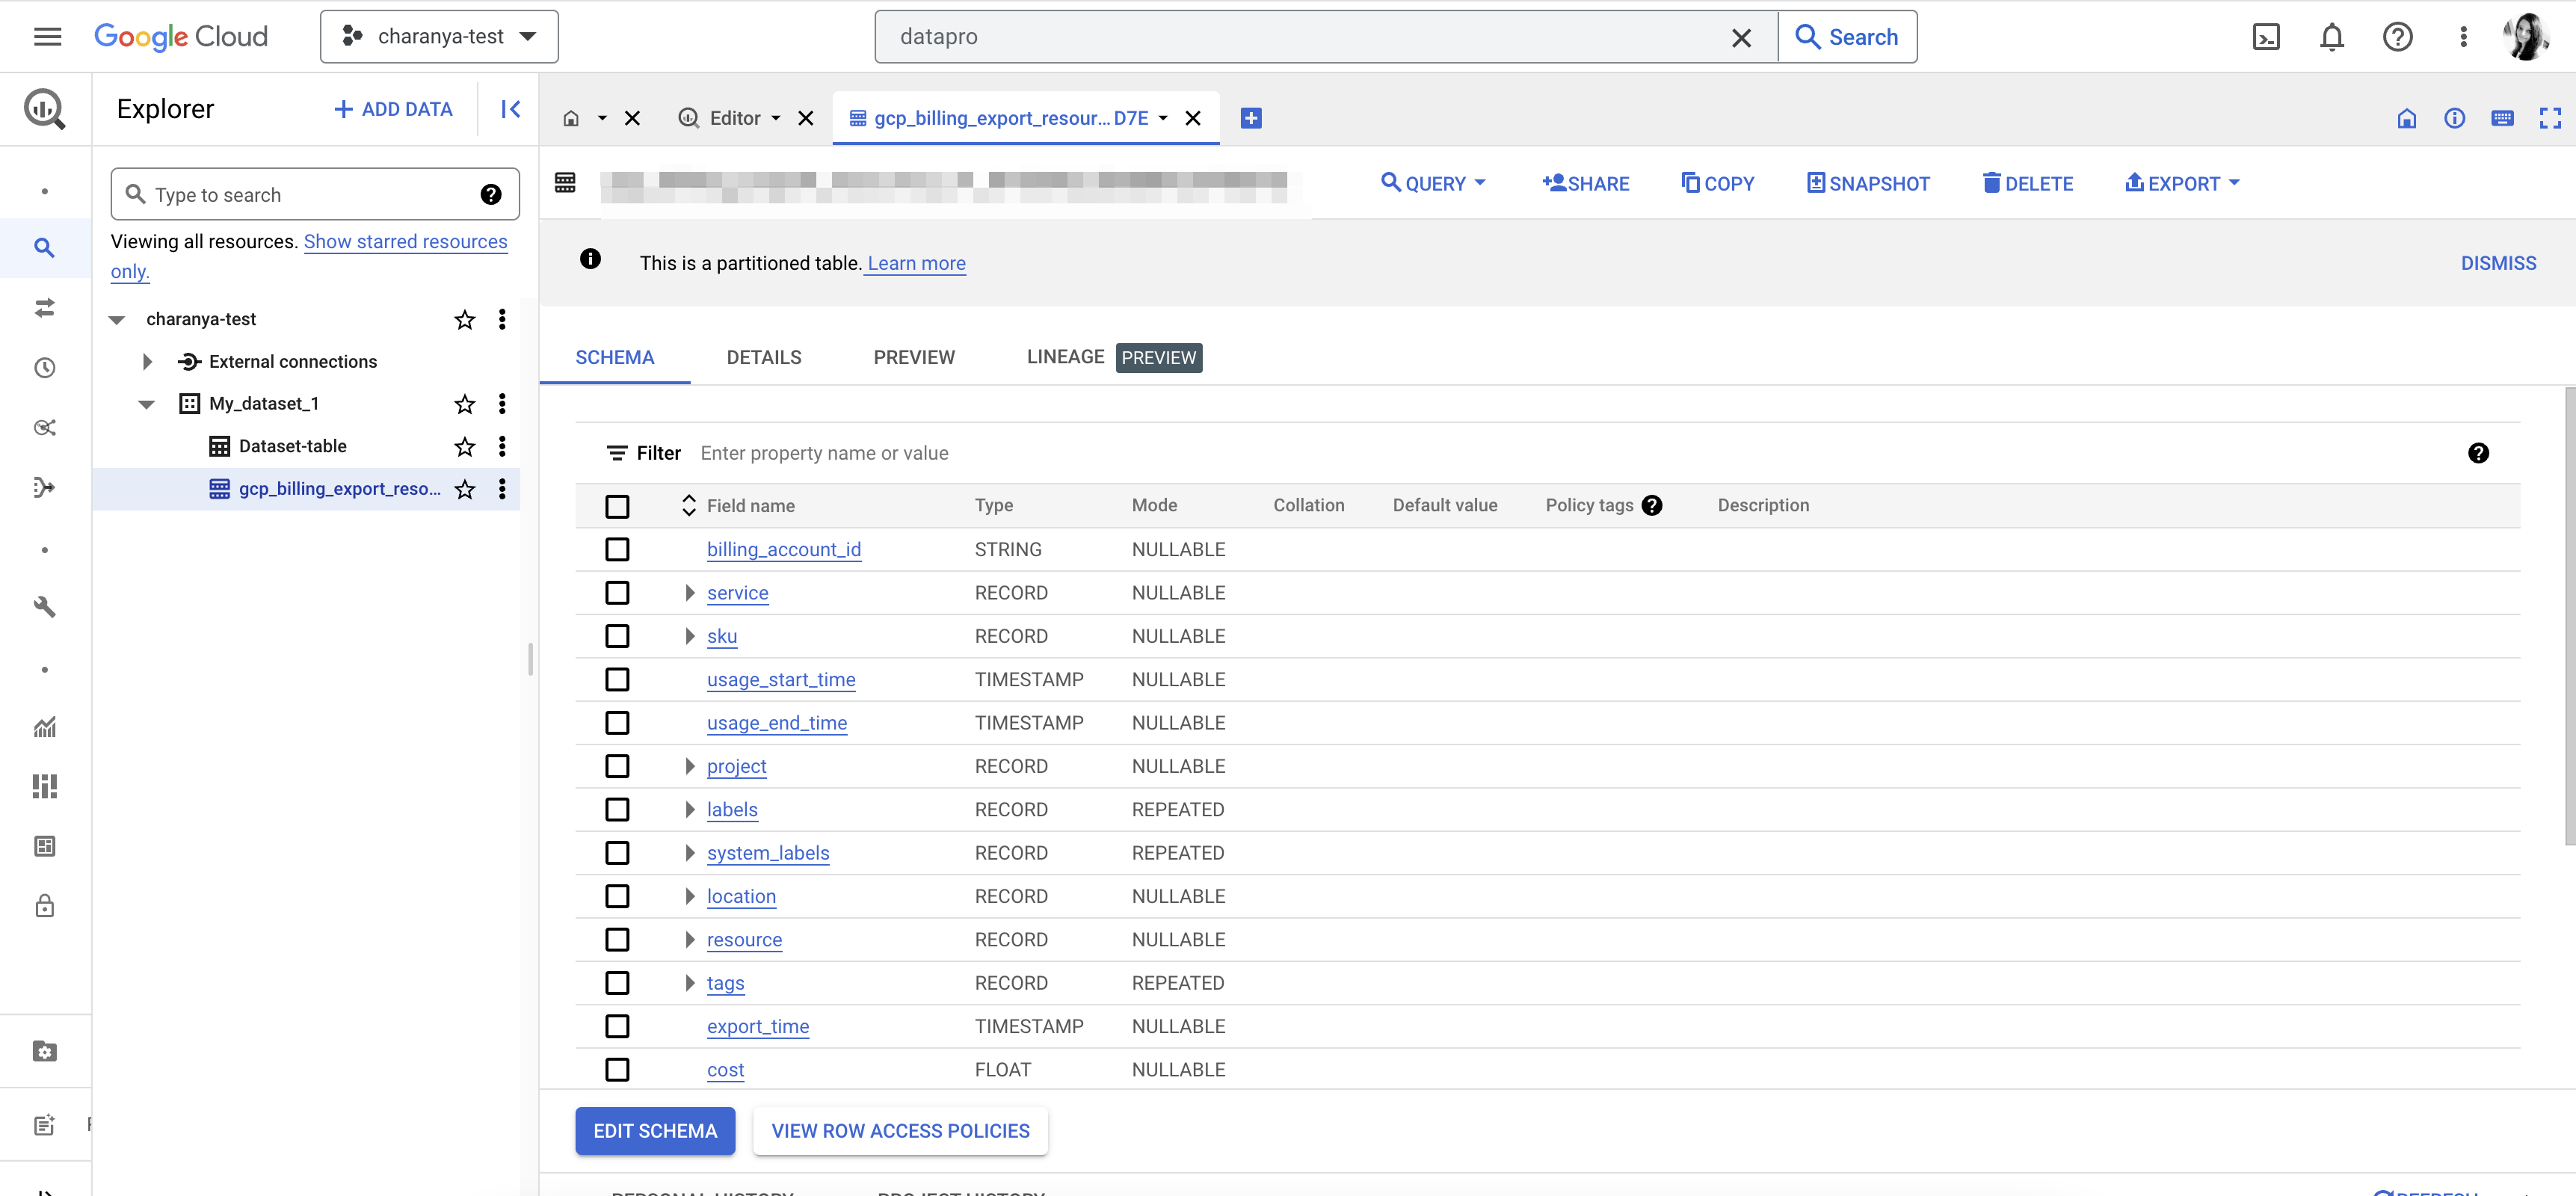Image resolution: width=2576 pixels, height=1196 pixels.
Task: Activate Cloud Shell terminal icon
Action: [2266, 37]
